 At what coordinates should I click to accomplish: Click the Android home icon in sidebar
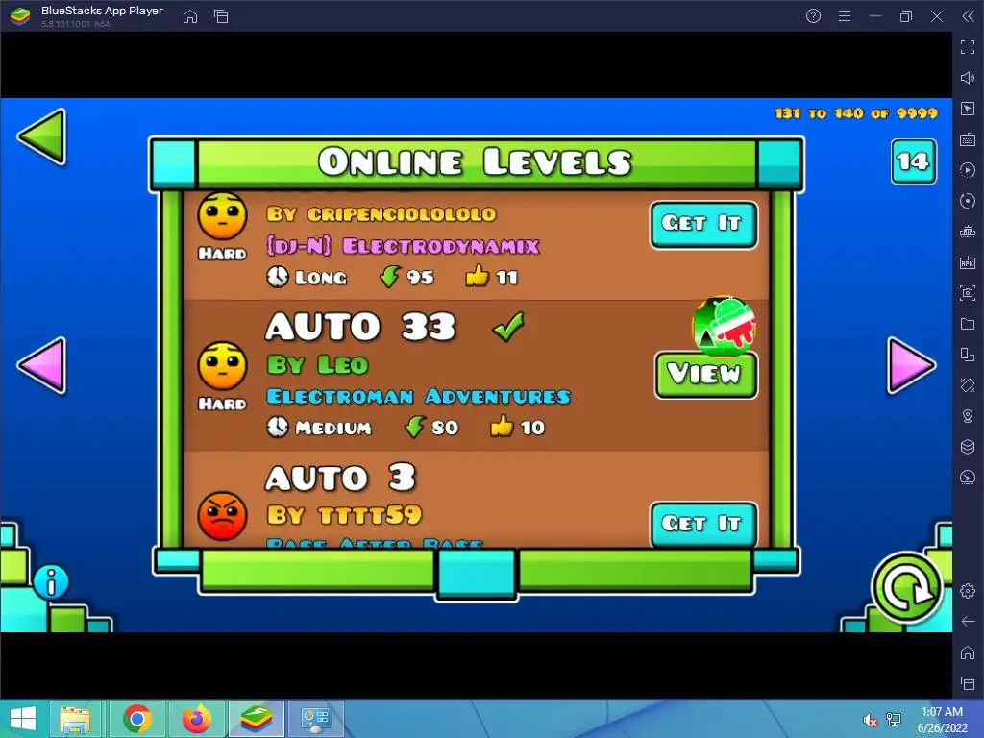[x=968, y=652]
